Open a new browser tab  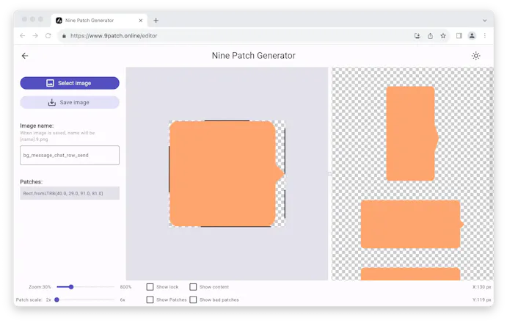156,21
